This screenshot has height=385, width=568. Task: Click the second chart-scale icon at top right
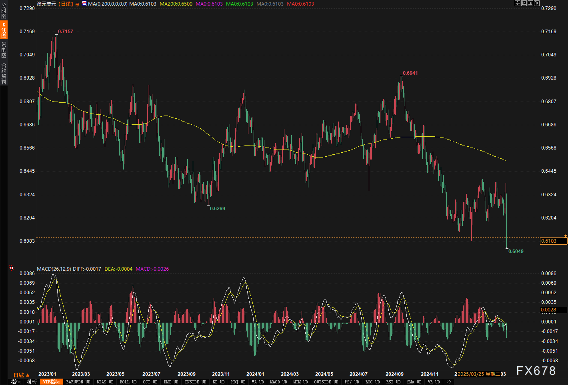coord(524,3)
